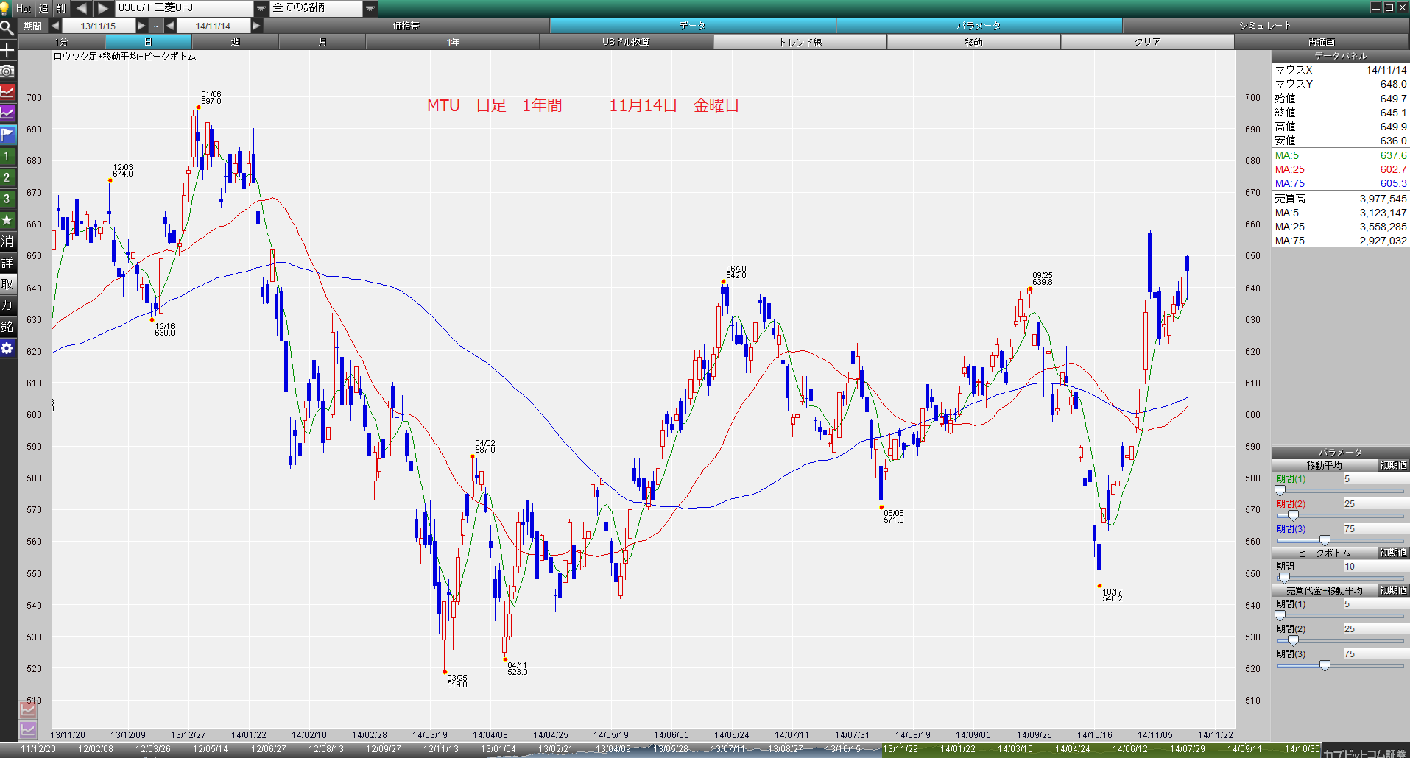The height and width of the screenshot is (758, 1410).
Task: Switch to the シミュレート tab
Action: [x=1265, y=26]
